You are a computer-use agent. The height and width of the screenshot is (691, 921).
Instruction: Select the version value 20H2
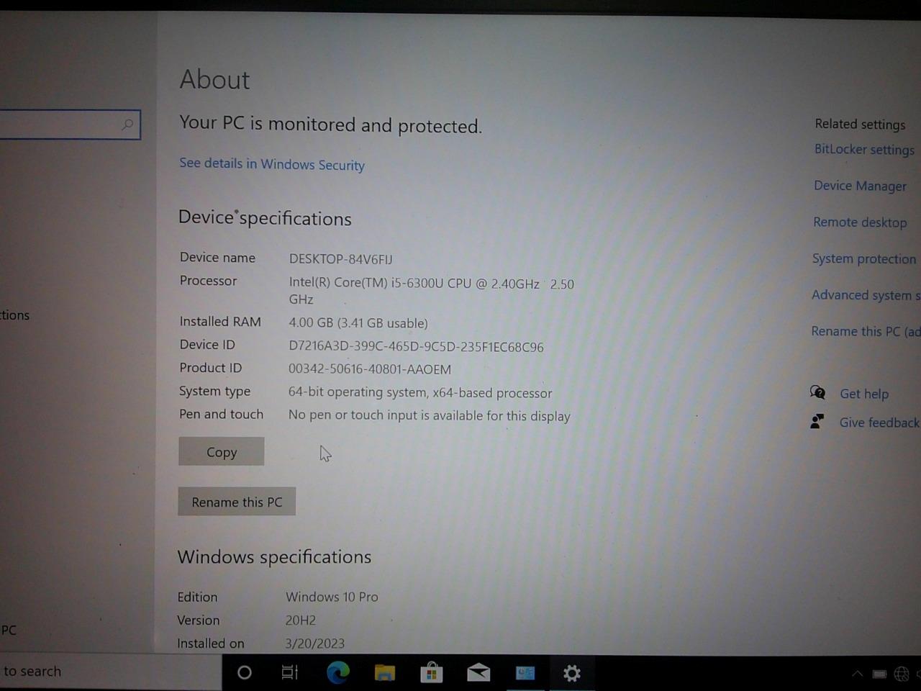point(300,620)
